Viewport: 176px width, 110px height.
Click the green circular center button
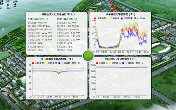coord(88,56)
